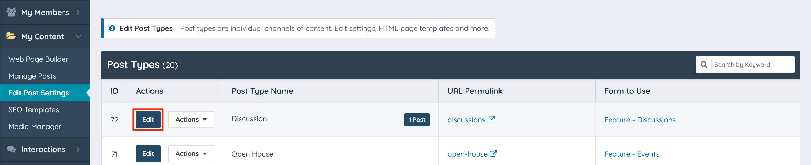Viewport: 811px width, 165px height.
Task: Open open-house external link icon
Action: point(493,154)
